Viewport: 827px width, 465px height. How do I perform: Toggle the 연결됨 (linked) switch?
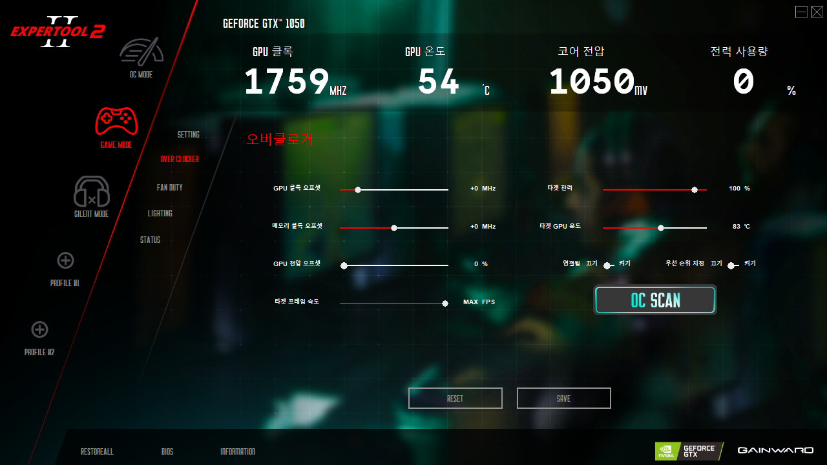point(608,265)
